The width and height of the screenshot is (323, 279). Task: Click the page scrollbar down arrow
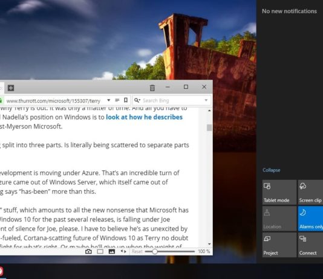(x=209, y=244)
